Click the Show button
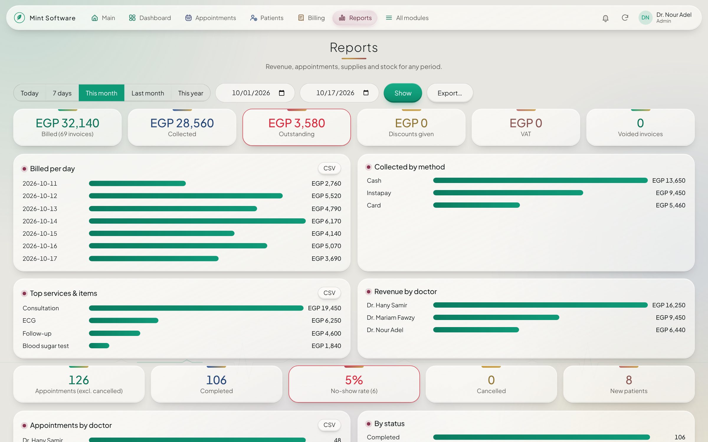This screenshot has width=708, height=442. click(403, 93)
